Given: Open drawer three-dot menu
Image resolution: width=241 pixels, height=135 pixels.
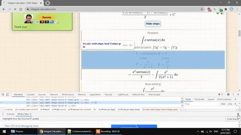Looking at the screenshot, I should coord(3,114).
